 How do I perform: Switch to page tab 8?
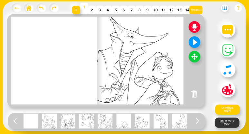click(139, 10)
